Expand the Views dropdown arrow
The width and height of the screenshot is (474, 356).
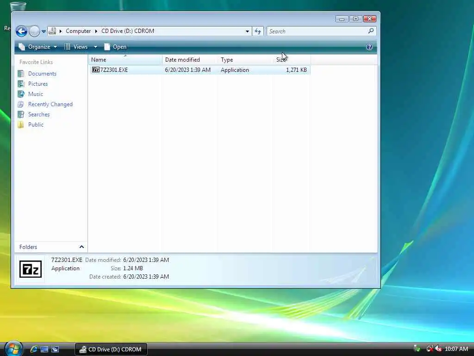point(95,47)
